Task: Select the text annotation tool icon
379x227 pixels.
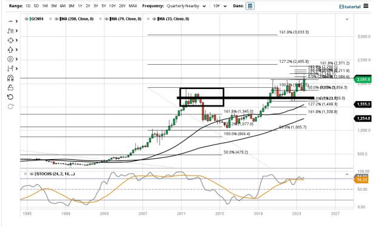Action: 10,31
